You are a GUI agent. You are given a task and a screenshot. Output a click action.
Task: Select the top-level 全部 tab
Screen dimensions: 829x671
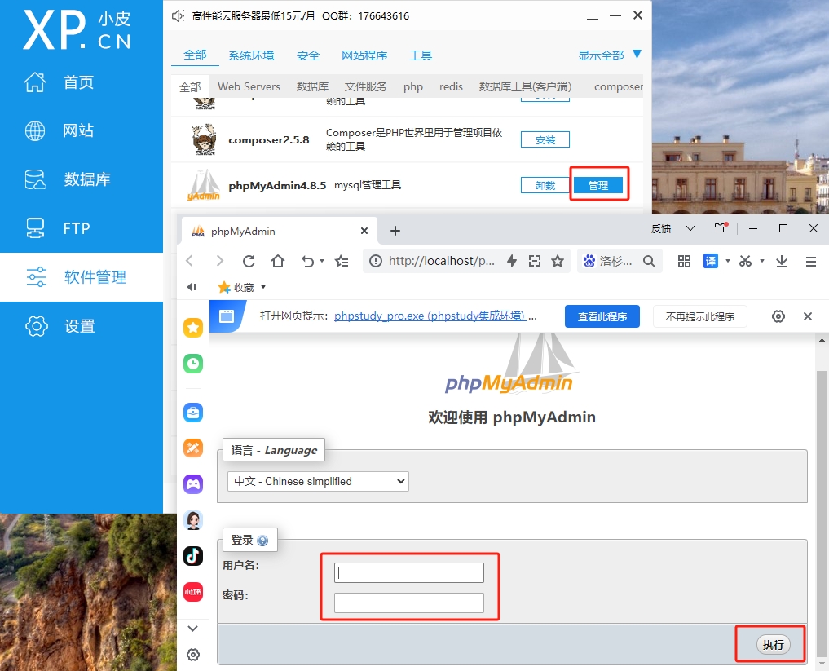pyautogui.click(x=195, y=55)
